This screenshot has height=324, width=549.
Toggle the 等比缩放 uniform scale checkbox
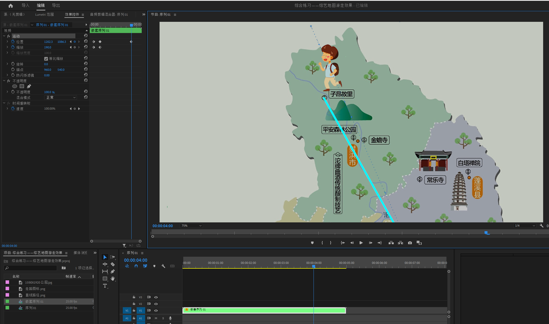click(46, 59)
